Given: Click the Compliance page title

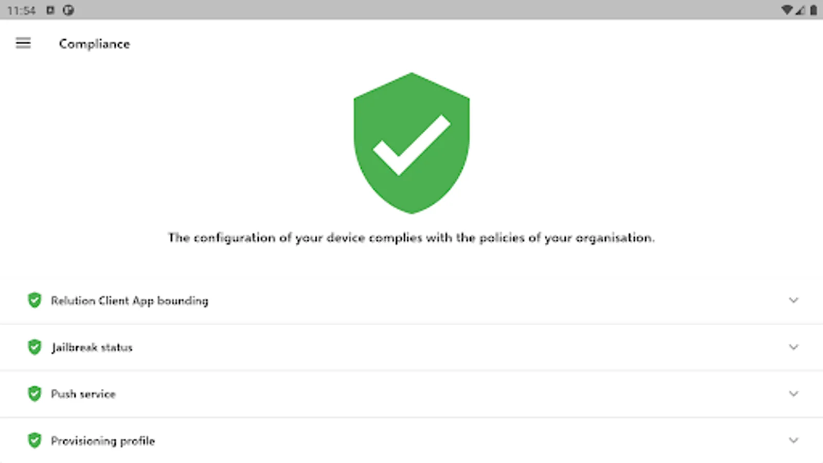Looking at the screenshot, I should pyautogui.click(x=95, y=44).
